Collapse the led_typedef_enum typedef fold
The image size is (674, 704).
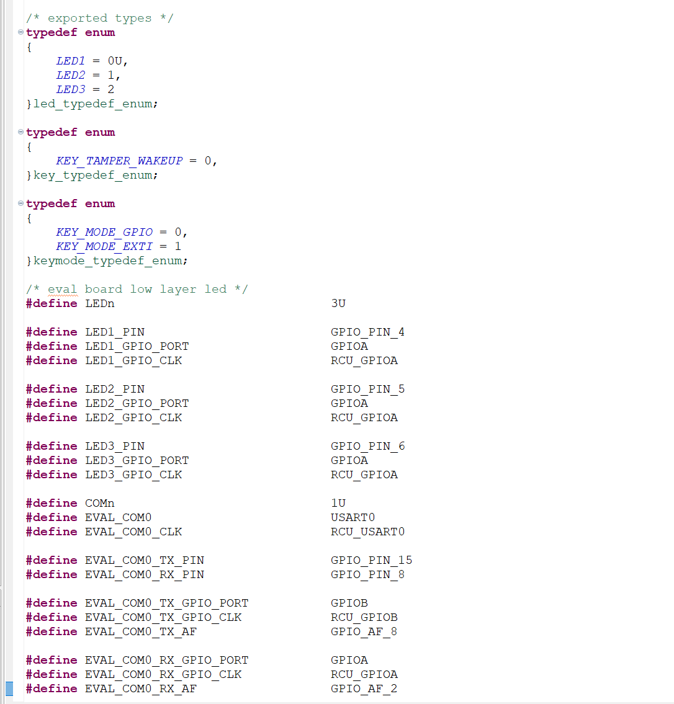tap(21, 32)
